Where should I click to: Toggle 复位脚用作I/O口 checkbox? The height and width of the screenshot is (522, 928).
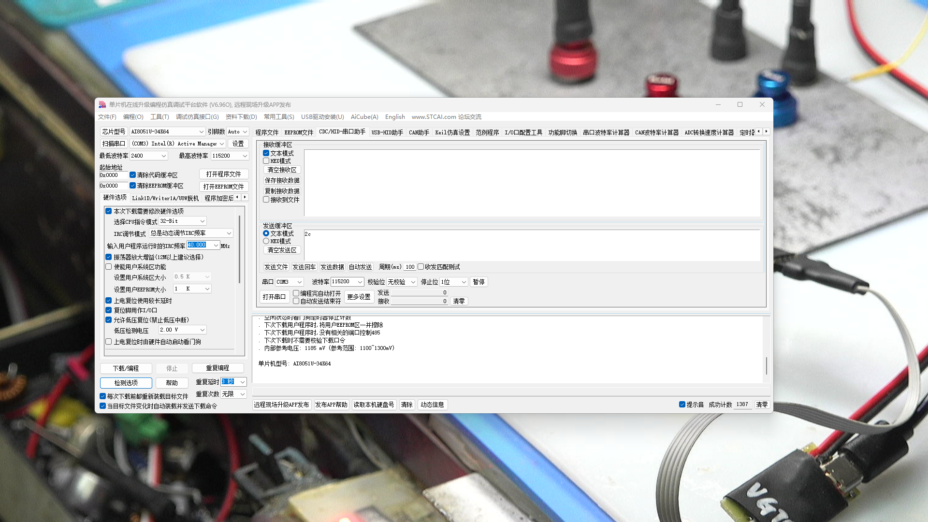tap(109, 310)
